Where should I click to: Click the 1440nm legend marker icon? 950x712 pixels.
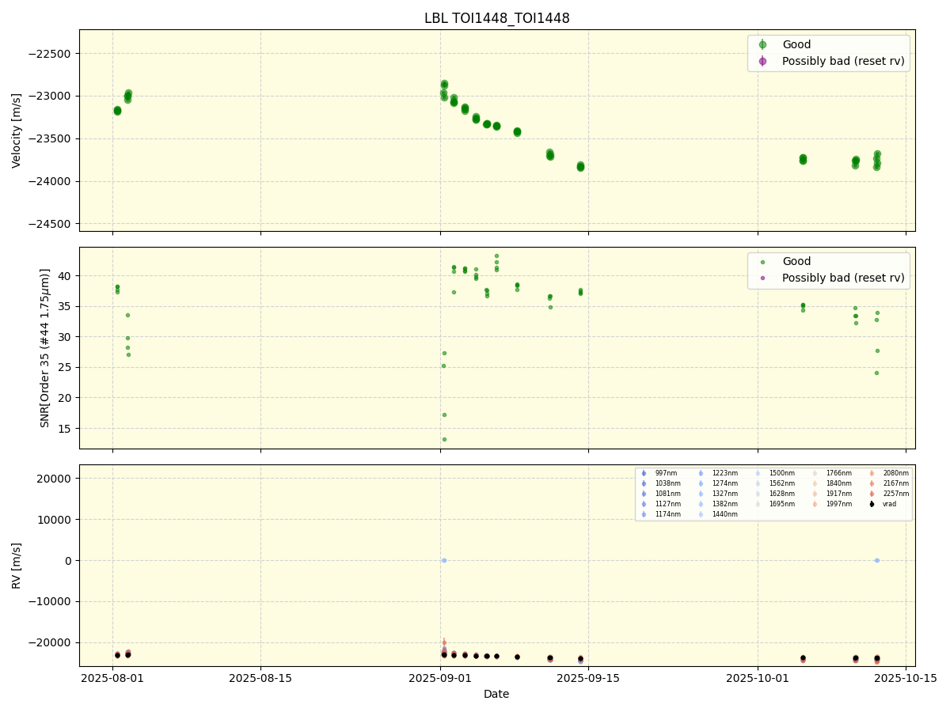coord(701,513)
